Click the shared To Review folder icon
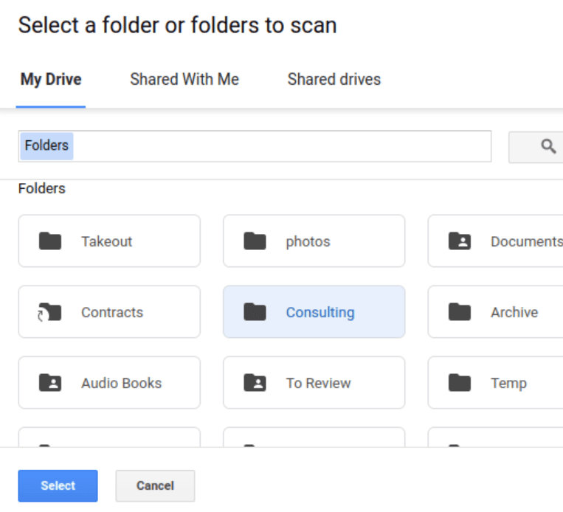This screenshot has height=512, width=563. pyautogui.click(x=255, y=382)
